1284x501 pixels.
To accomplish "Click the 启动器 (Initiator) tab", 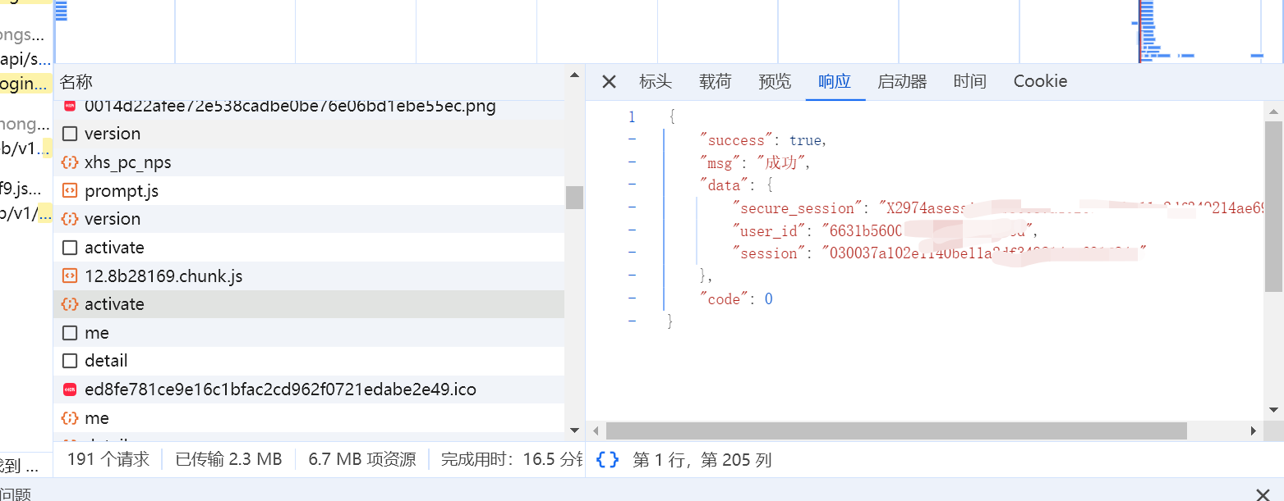I will tap(902, 81).
